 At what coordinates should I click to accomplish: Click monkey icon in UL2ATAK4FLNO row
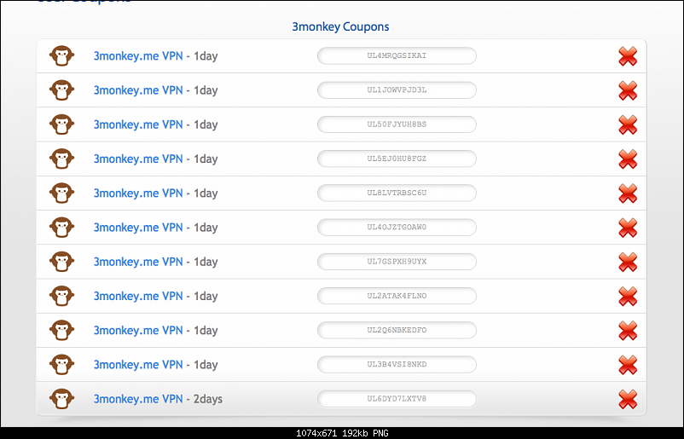(61, 296)
